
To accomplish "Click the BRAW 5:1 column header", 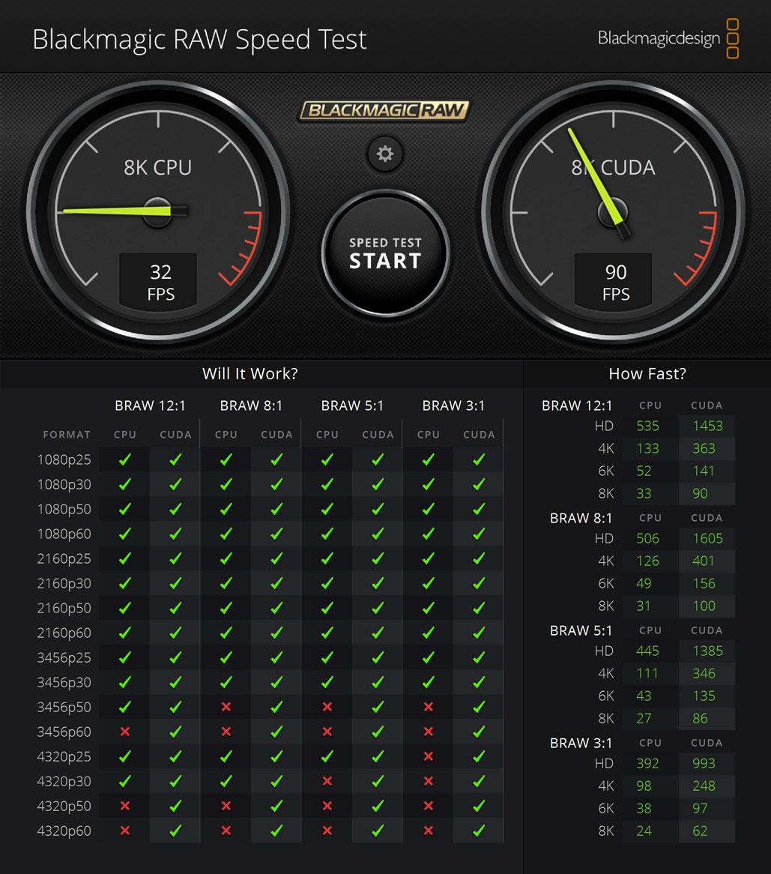I will (x=352, y=406).
